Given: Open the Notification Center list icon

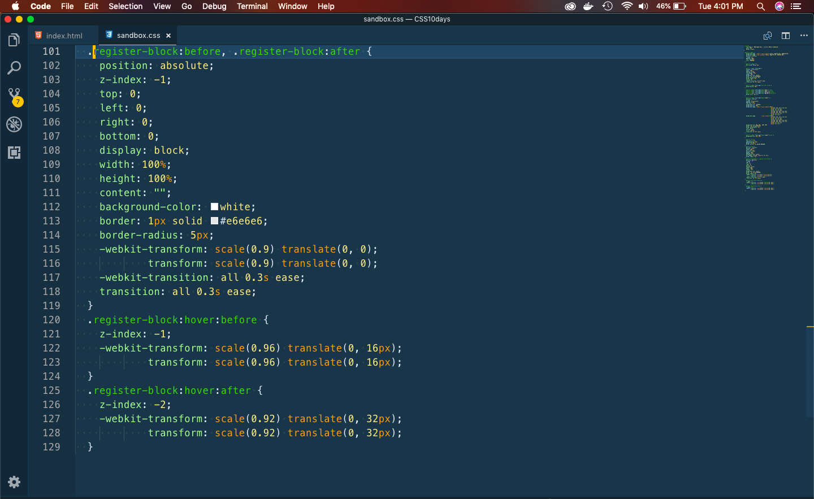Looking at the screenshot, I should pyautogui.click(x=796, y=6).
